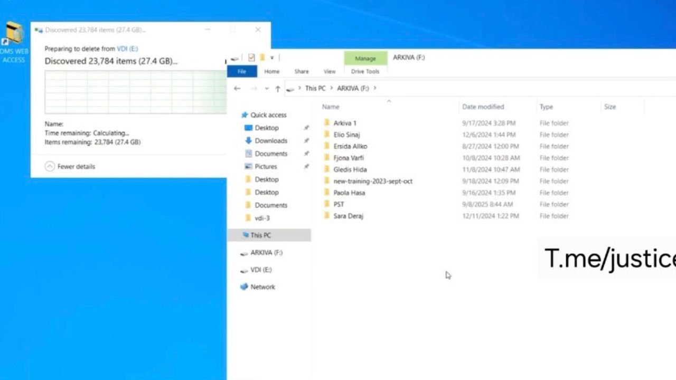Screen dimensions: 676x380
Task: Open Network in navigation pane
Action: 262,287
